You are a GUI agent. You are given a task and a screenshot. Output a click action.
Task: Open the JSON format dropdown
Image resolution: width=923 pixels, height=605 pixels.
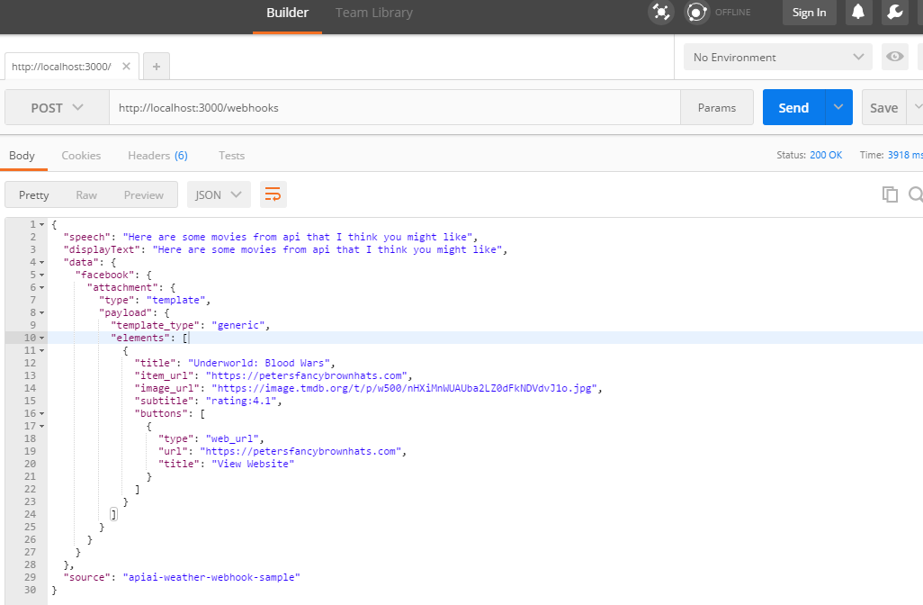click(x=219, y=194)
